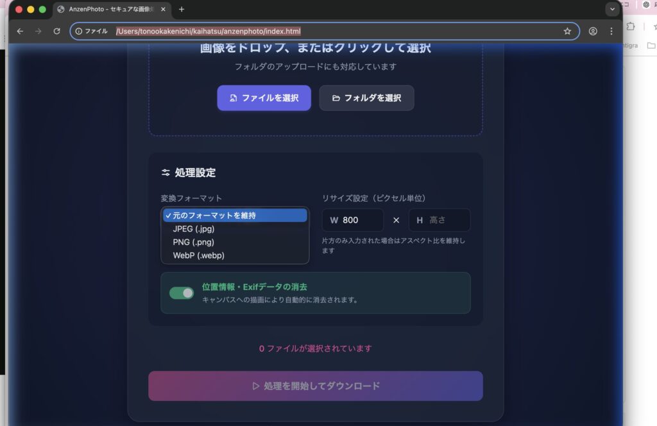Click the ファイルを選択 button
The height and width of the screenshot is (426, 657).
[x=264, y=98]
